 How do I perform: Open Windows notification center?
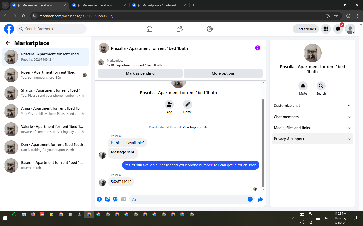pyautogui.click(x=355, y=218)
